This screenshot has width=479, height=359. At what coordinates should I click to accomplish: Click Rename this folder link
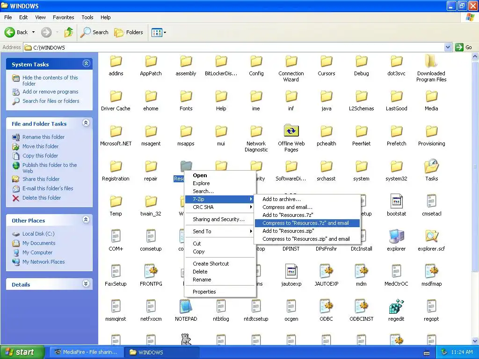[x=44, y=137]
